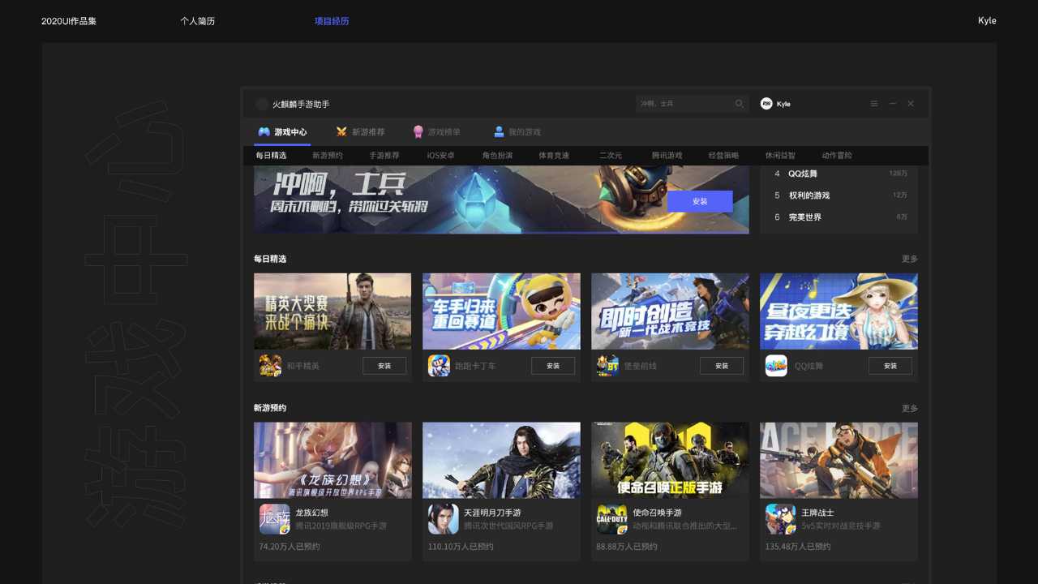The image size is (1038, 584).
Task: Click the 2020UI作品集 page title
Action: click(69, 21)
